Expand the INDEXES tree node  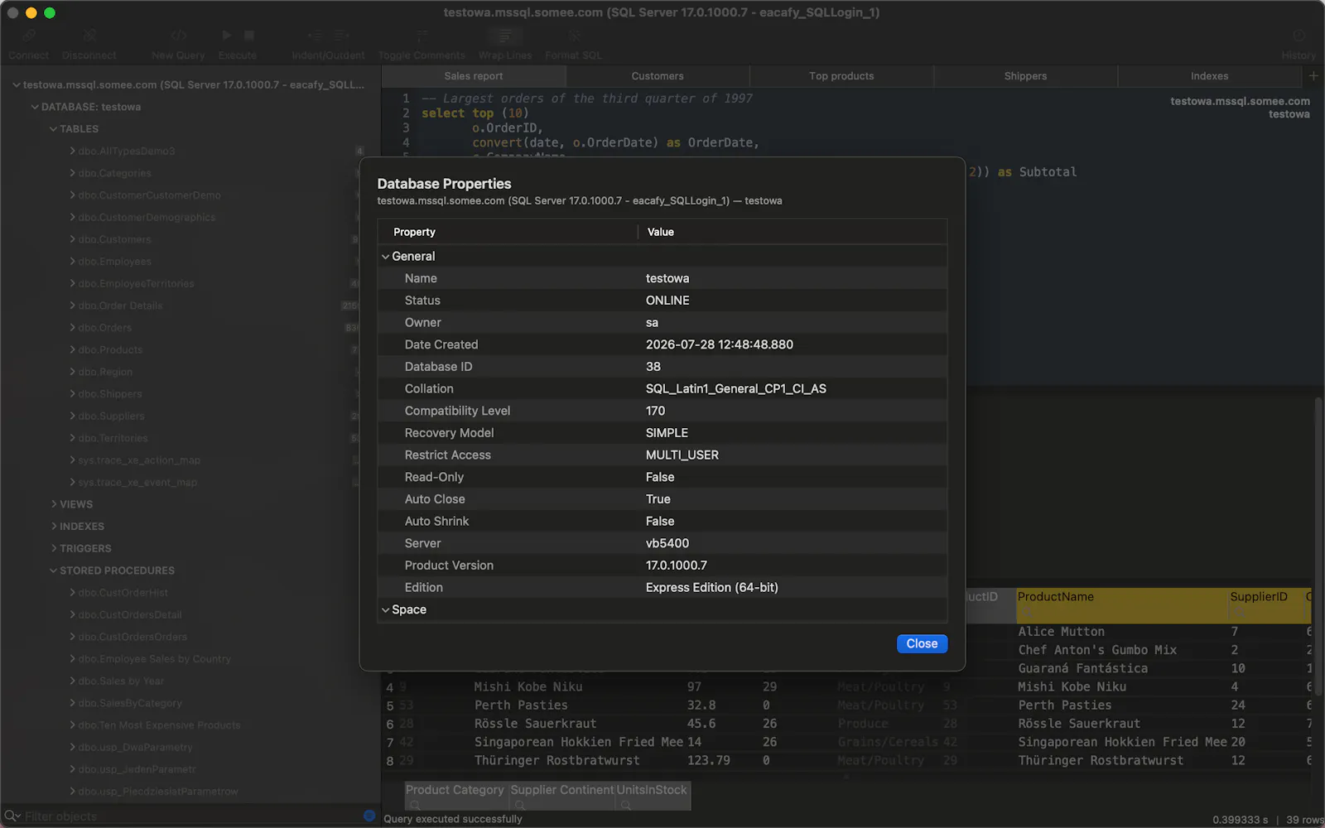click(53, 527)
